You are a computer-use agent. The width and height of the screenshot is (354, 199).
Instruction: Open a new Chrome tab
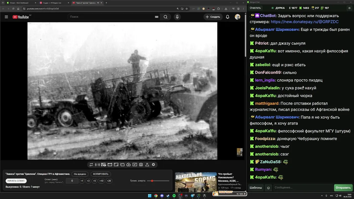[106, 3]
